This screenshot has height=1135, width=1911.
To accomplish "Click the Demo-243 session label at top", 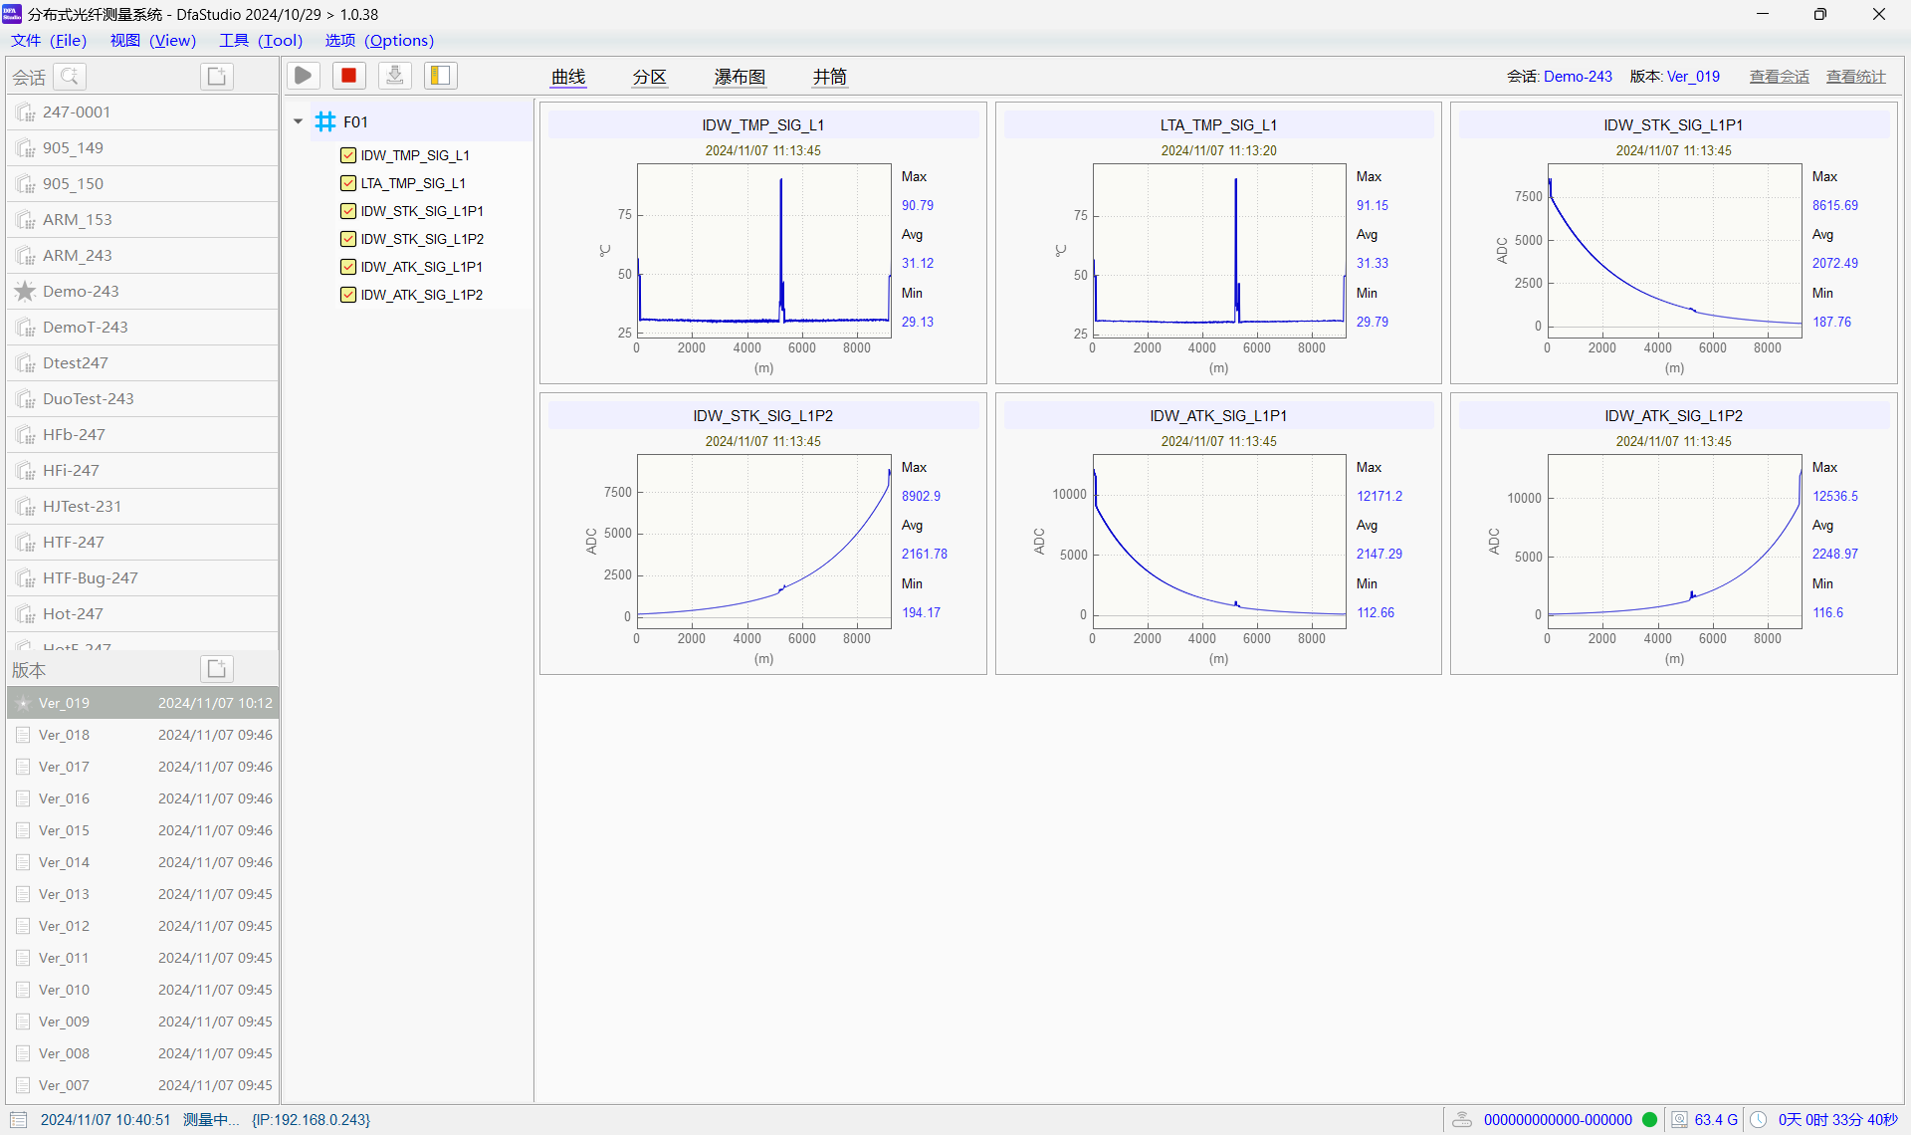I will tap(1578, 77).
